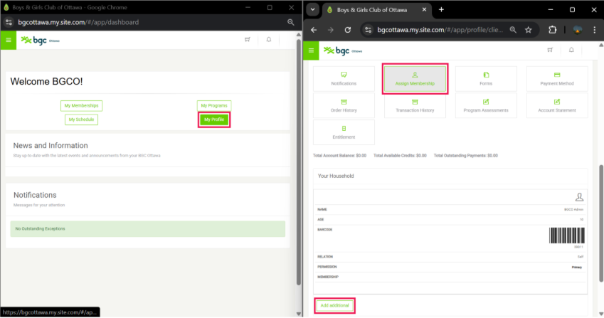
Task: Click 'Welcome BGCO!' heading
Action: (x=46, y=82)
